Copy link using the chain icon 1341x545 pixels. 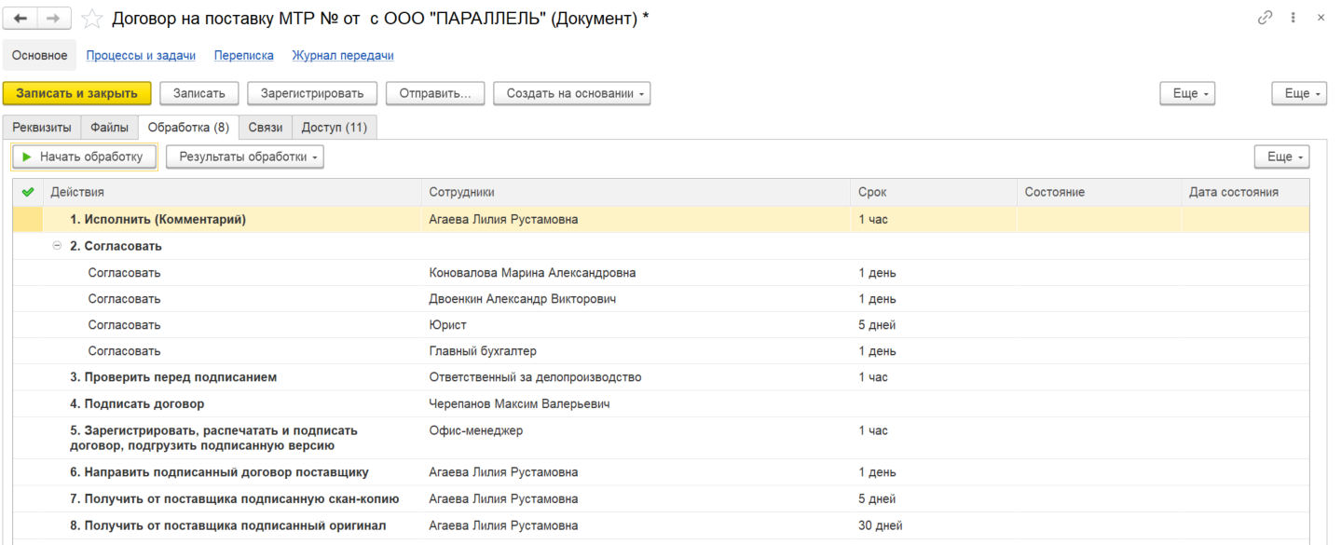pyautogui.click(x=1265, y=18)
